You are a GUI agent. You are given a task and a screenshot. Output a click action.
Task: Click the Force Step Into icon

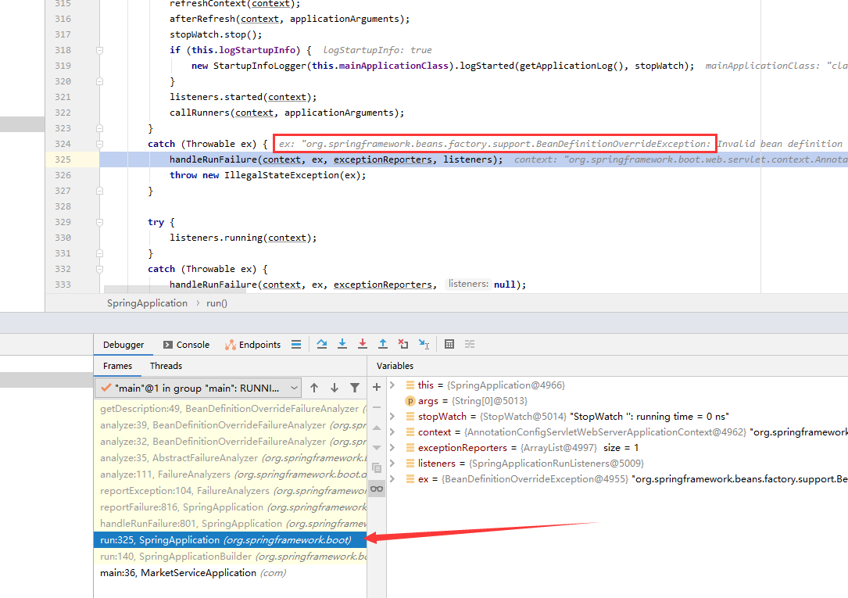(363, 344)
